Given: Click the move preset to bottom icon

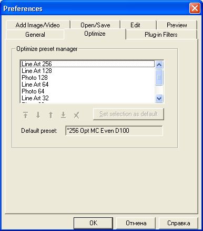Looking at the screenshot, I should click(63, 115).
